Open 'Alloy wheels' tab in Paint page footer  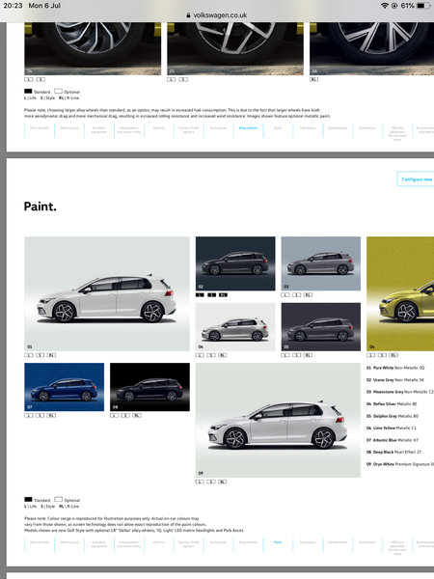pos(249,542)
